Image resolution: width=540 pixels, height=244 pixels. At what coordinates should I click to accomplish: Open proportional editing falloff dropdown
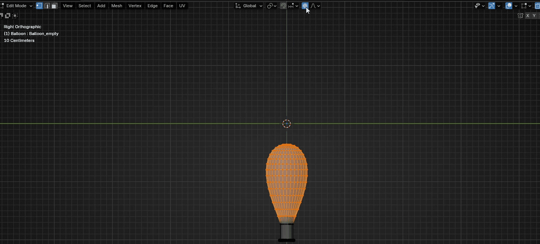pyautogui.click(x=315, y=6)
